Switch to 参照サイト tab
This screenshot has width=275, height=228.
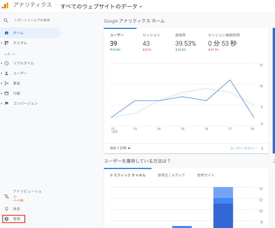[206, 175]
